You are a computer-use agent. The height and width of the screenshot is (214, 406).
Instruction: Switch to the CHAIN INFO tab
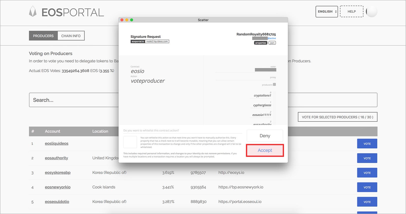(x=71, y=36)
